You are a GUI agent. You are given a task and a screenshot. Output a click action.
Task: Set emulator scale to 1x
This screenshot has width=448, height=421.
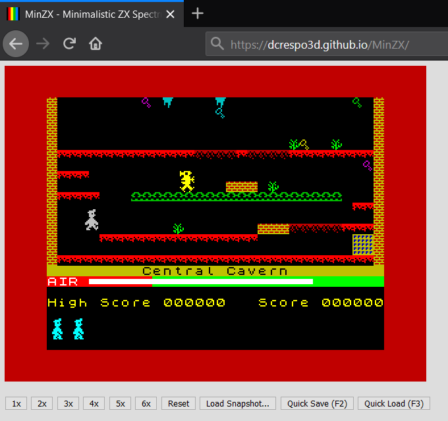16,403
